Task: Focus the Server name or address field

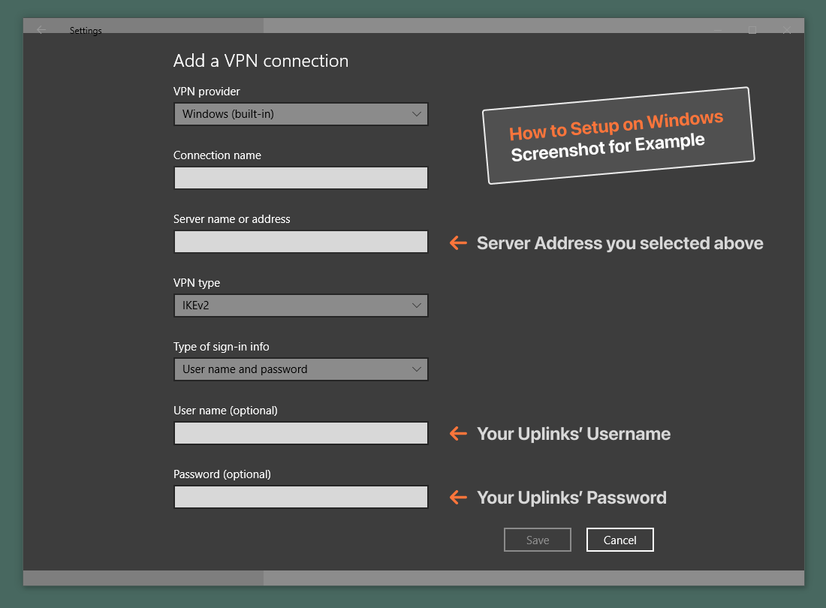Action: click(300, 242)
